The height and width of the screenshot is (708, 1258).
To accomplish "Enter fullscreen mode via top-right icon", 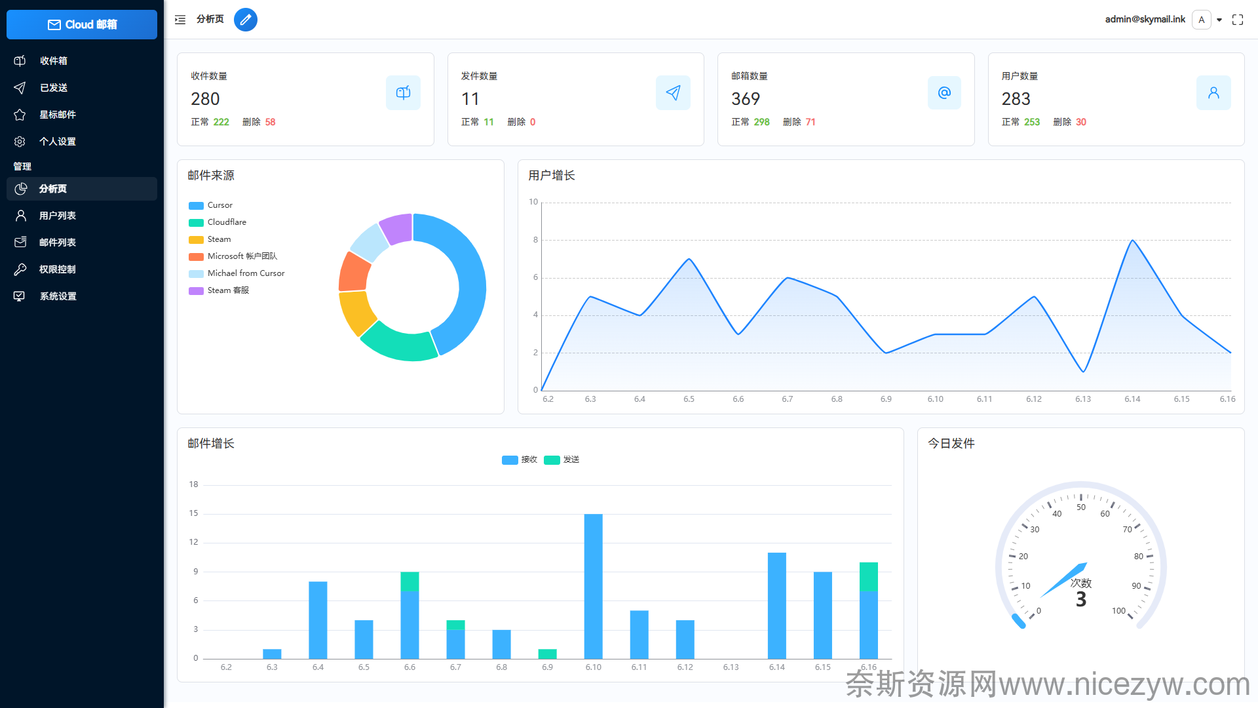I will (1238, 20).
